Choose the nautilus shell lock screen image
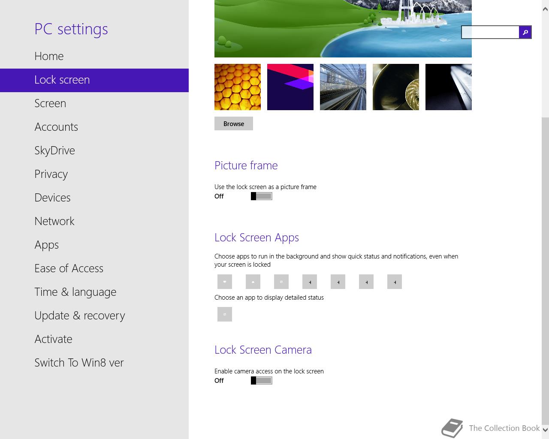The height and width of the screenshot is (439, 549). [396, 87]
